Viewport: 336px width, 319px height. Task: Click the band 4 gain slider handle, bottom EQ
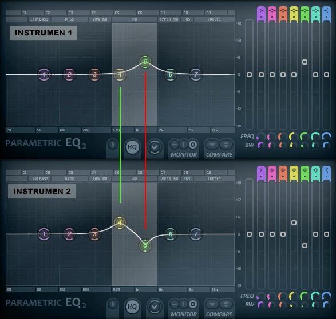pyautogui.click(x=294, y=223)
